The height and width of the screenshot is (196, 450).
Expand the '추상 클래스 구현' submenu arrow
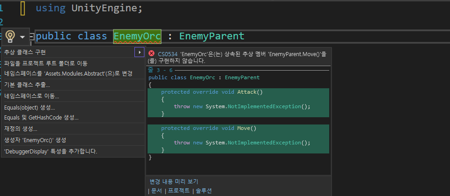pyautogui.click(x=139, y=52)
